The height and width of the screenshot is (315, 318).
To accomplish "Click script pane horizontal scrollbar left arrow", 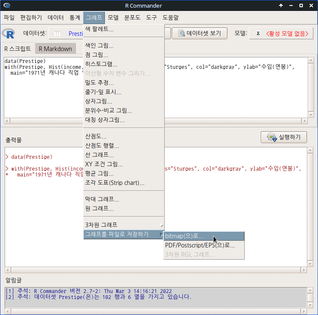I will pyautogui.click(x=7, y=121).
